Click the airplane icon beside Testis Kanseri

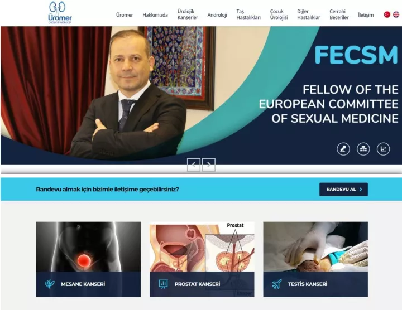pyautogui.click(x=276, y=284)
